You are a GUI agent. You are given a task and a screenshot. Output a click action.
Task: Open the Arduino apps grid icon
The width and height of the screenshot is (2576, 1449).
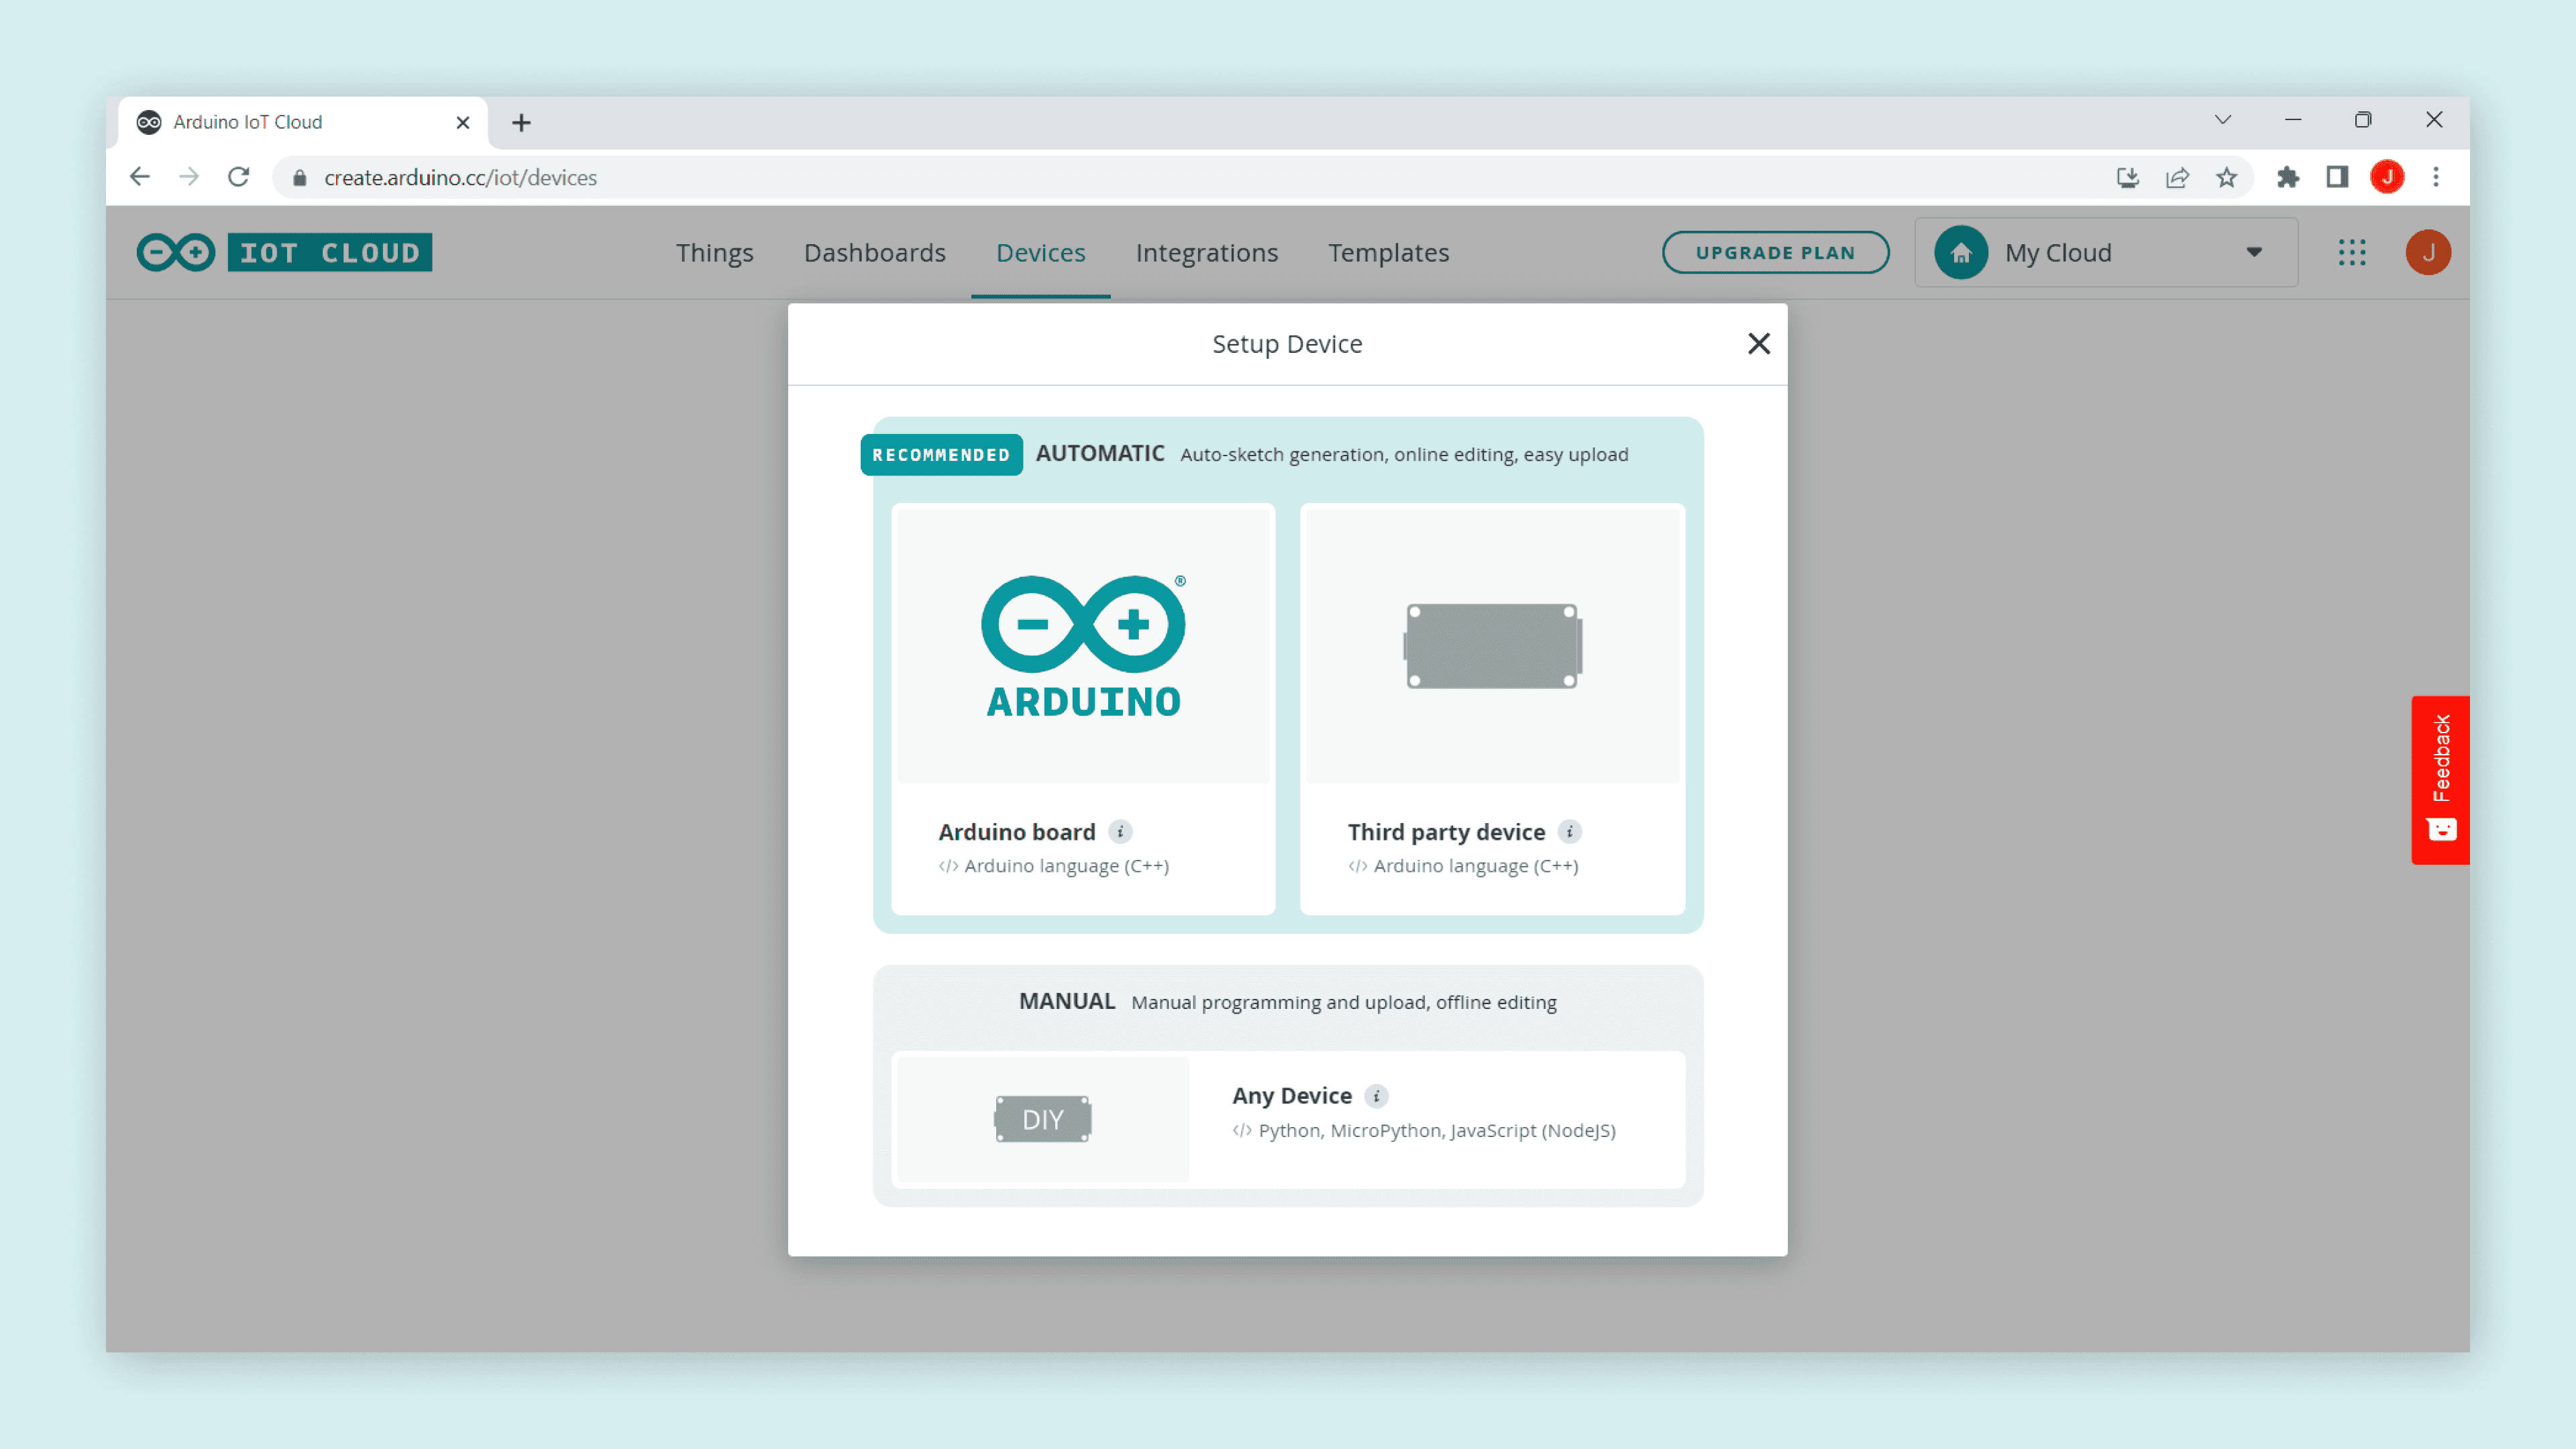(2352, 252)
